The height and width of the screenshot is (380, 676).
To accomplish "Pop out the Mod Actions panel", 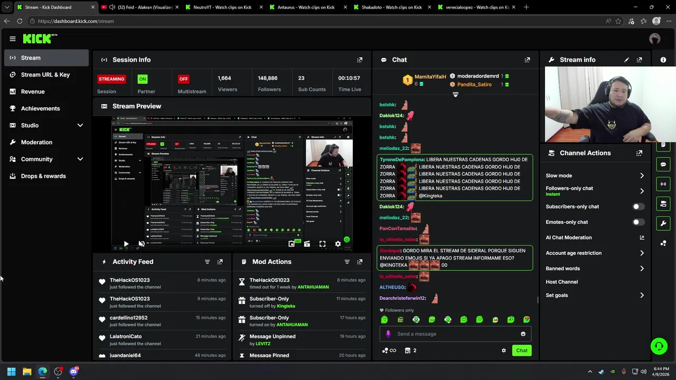I will click(360, 262).
